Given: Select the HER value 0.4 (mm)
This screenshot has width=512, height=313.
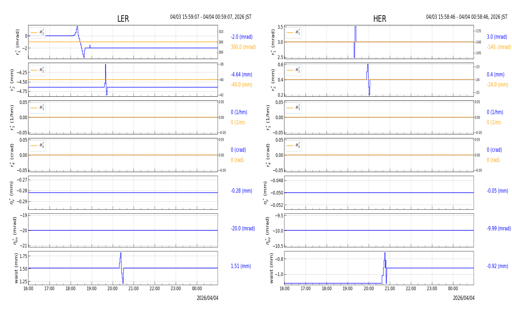Looking at the screenshot, I should point(495,75).
